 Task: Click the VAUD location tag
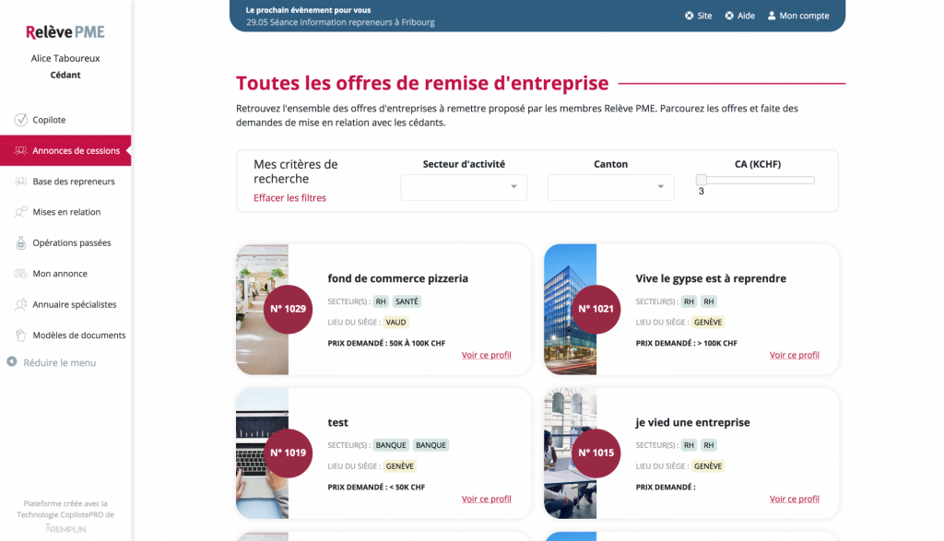click(x=395, y=322)
